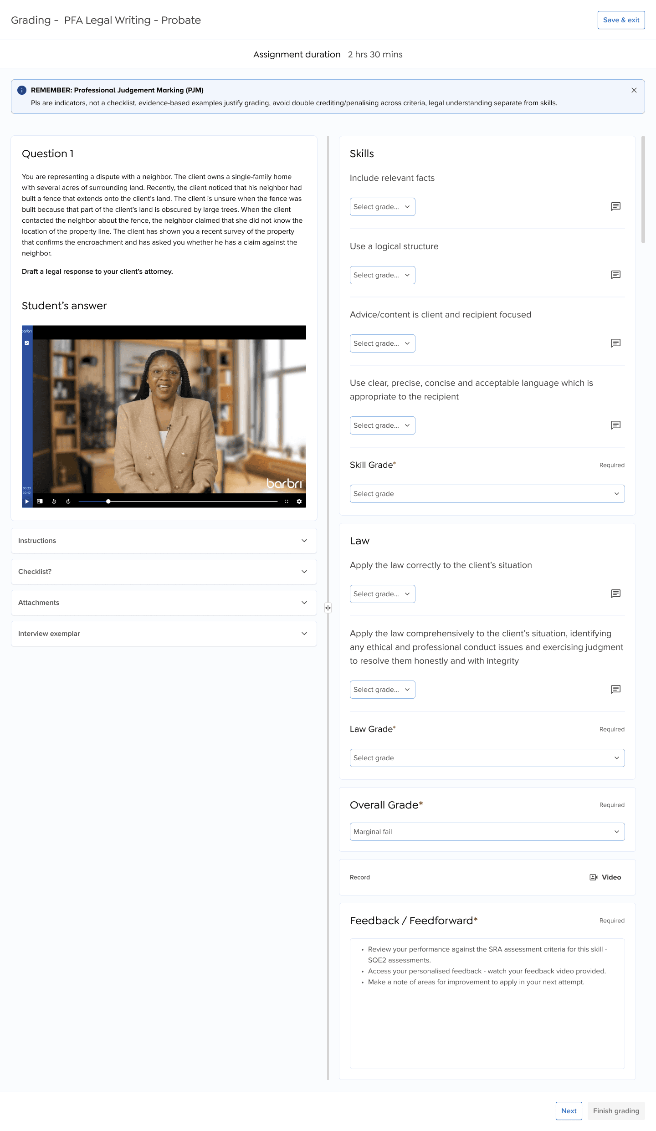Viewport: 656px width, 1131px height.
Task: Expand the Checklist? section
Action: coord(164,572)
